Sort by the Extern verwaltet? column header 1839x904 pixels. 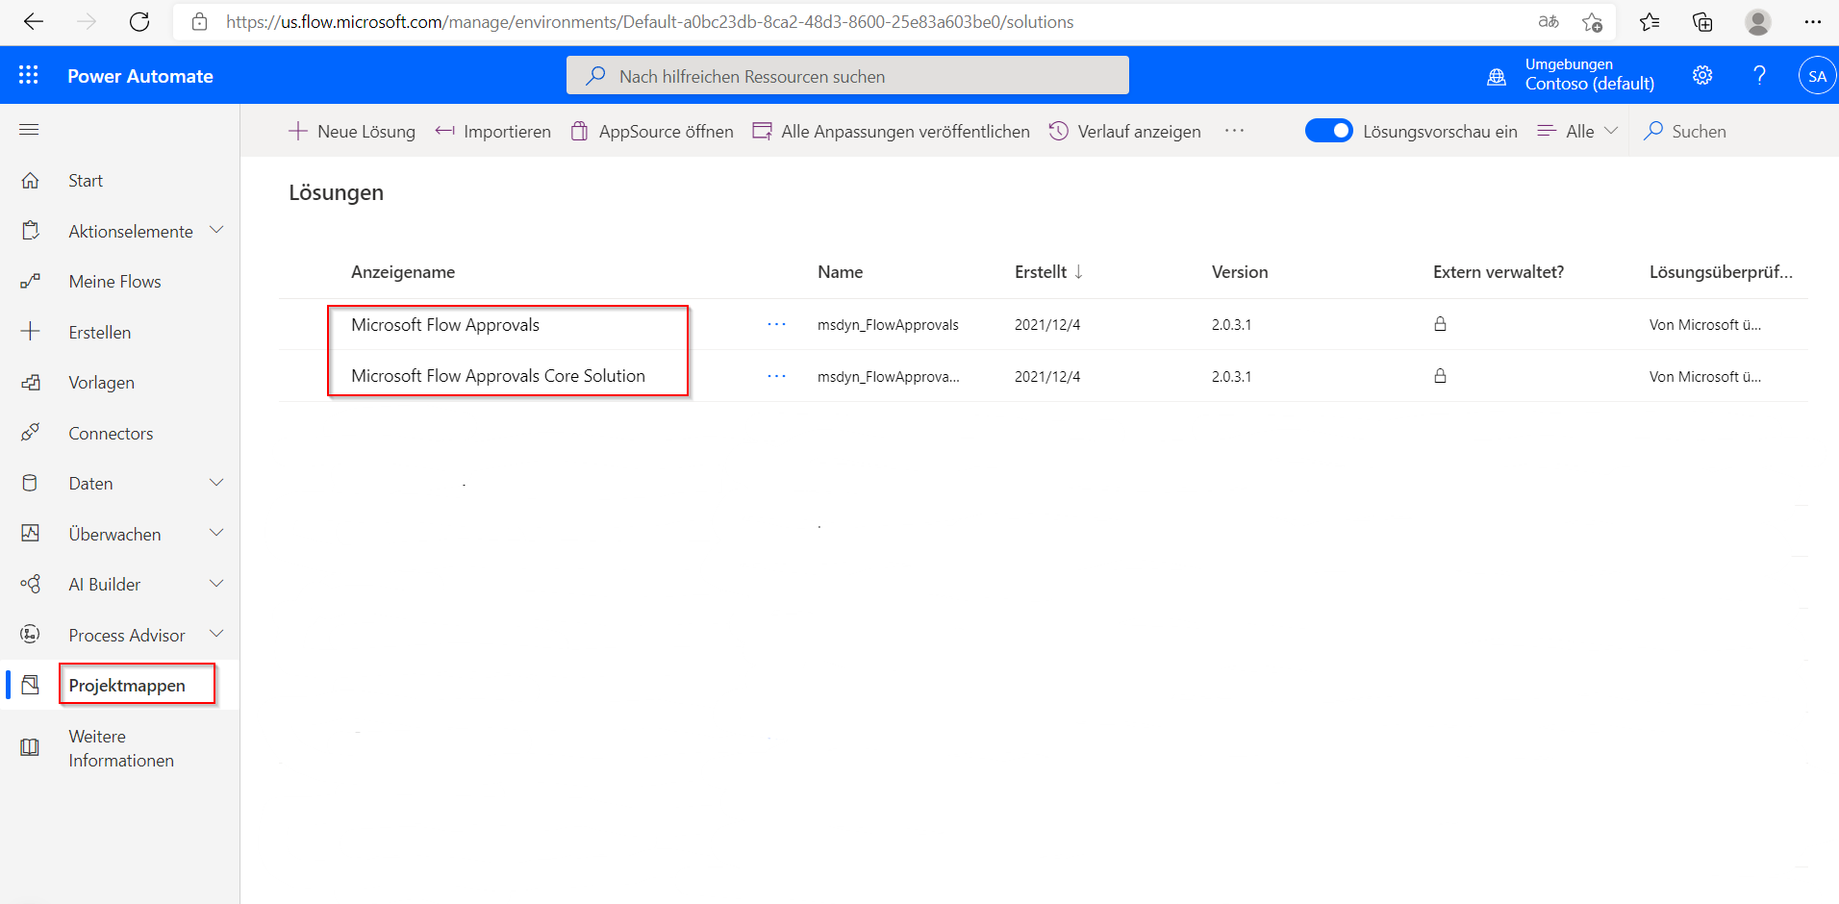coord(1499,272)
